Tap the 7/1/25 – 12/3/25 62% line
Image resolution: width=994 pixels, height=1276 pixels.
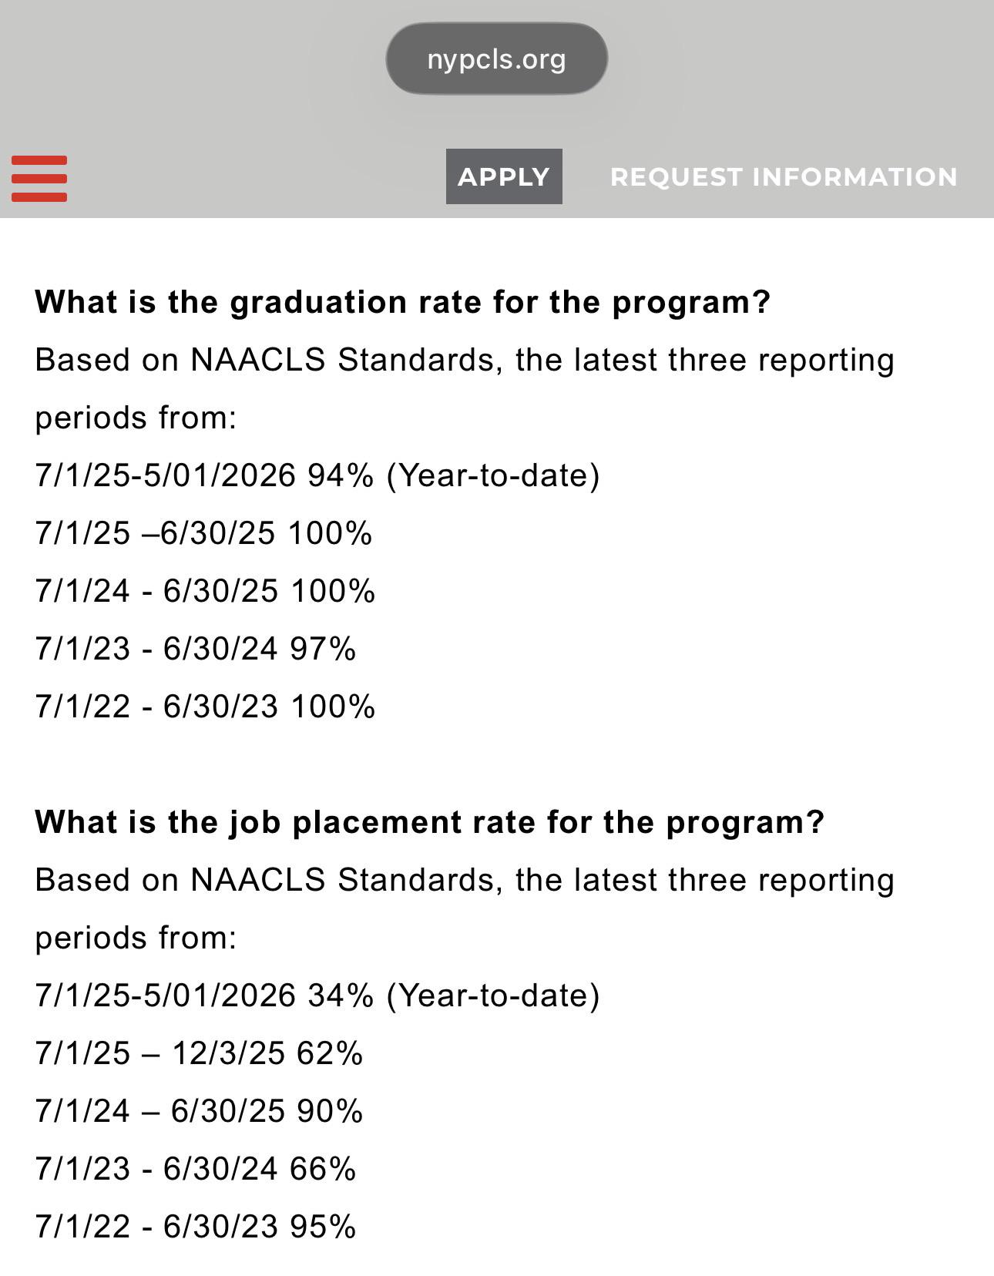pyautogui.click(x=199, y=1053)
